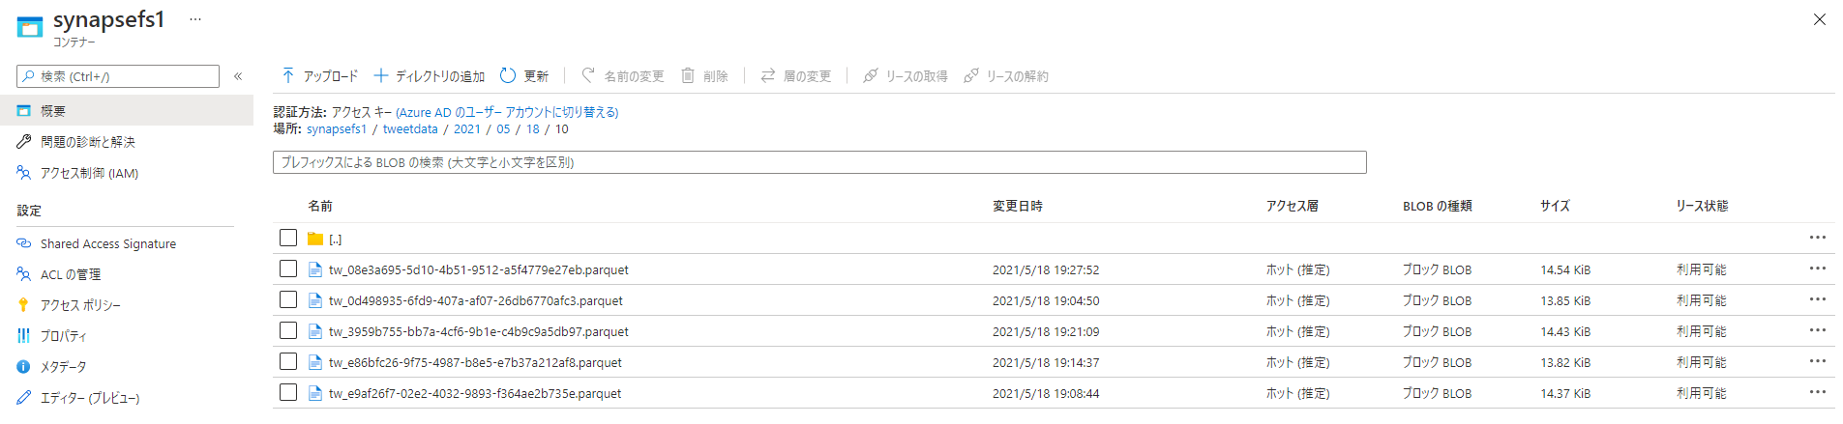The height and width of the screenshot is (424, 1843).
Task: Check the tw_3959b755 parquet checkbox
Action: point(288,330)
